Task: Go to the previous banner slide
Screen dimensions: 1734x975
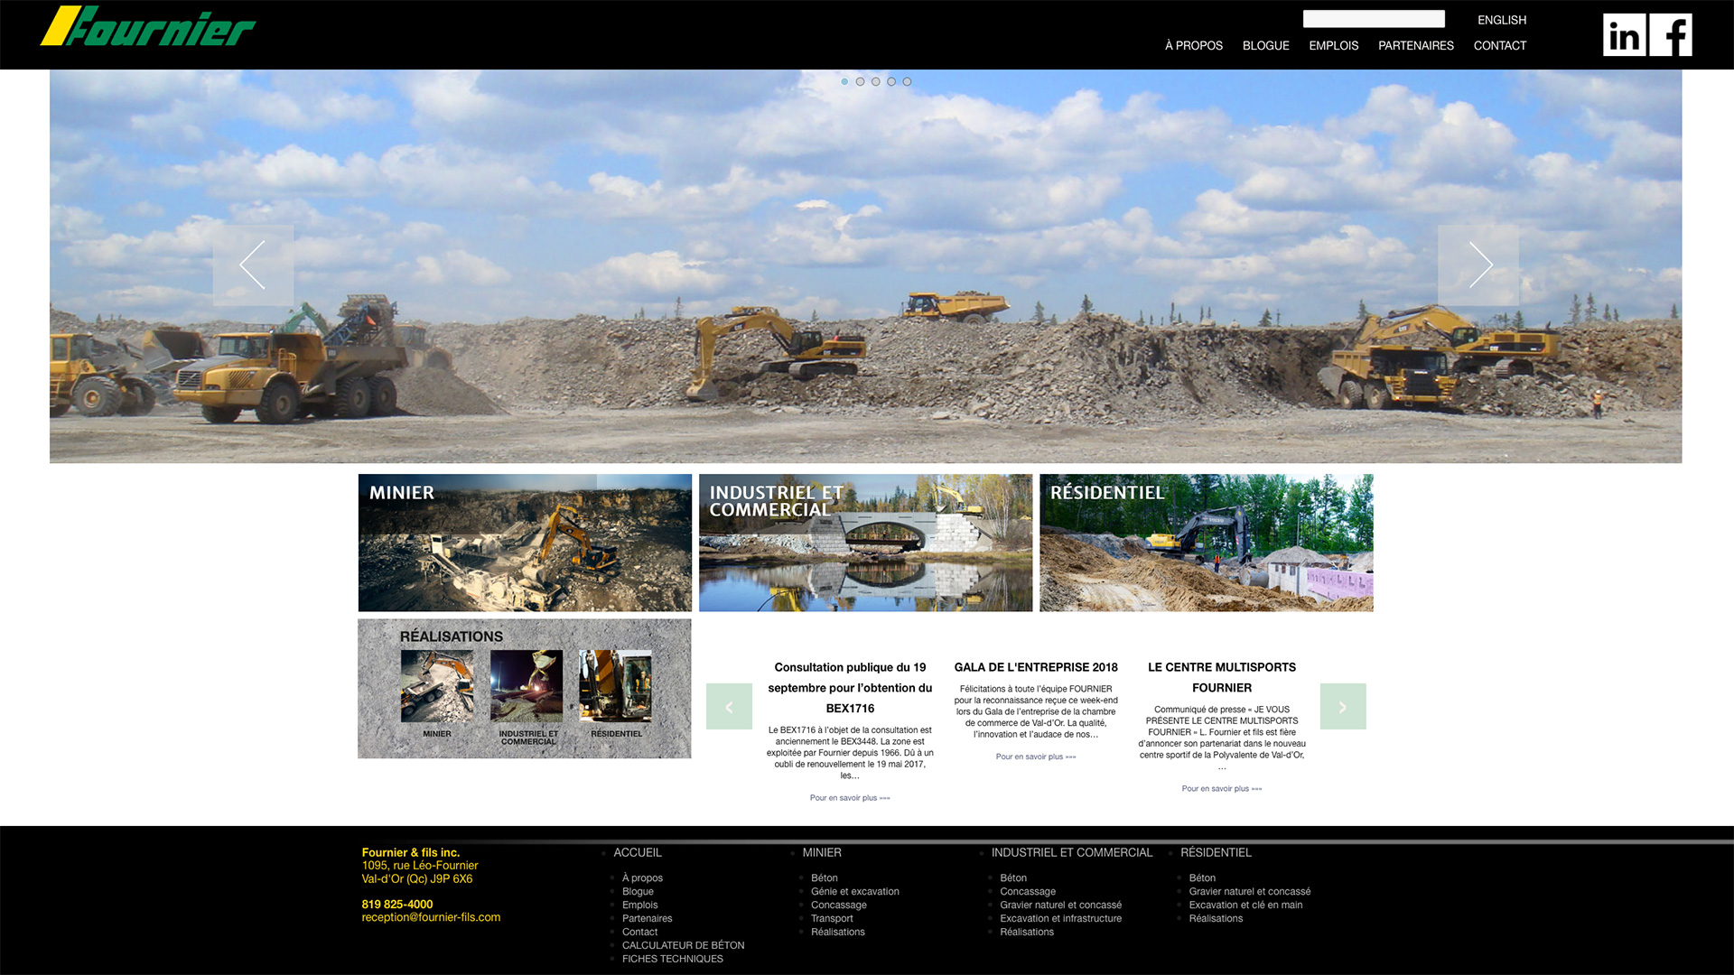Action: click(x=254, y=265)
